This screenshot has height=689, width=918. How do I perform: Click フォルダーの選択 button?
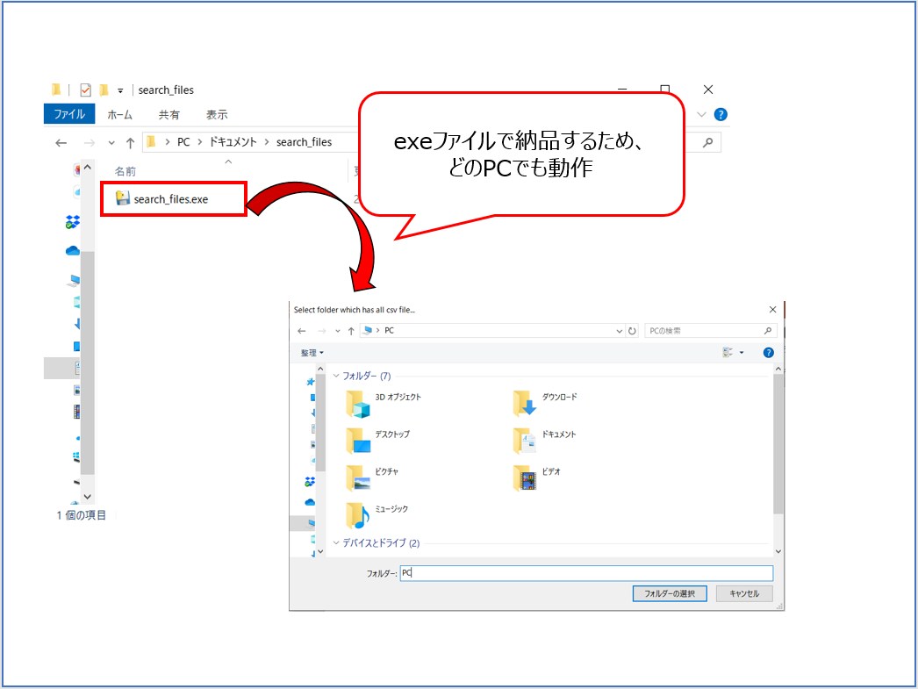pyautogui.click(x=669, y=593)
